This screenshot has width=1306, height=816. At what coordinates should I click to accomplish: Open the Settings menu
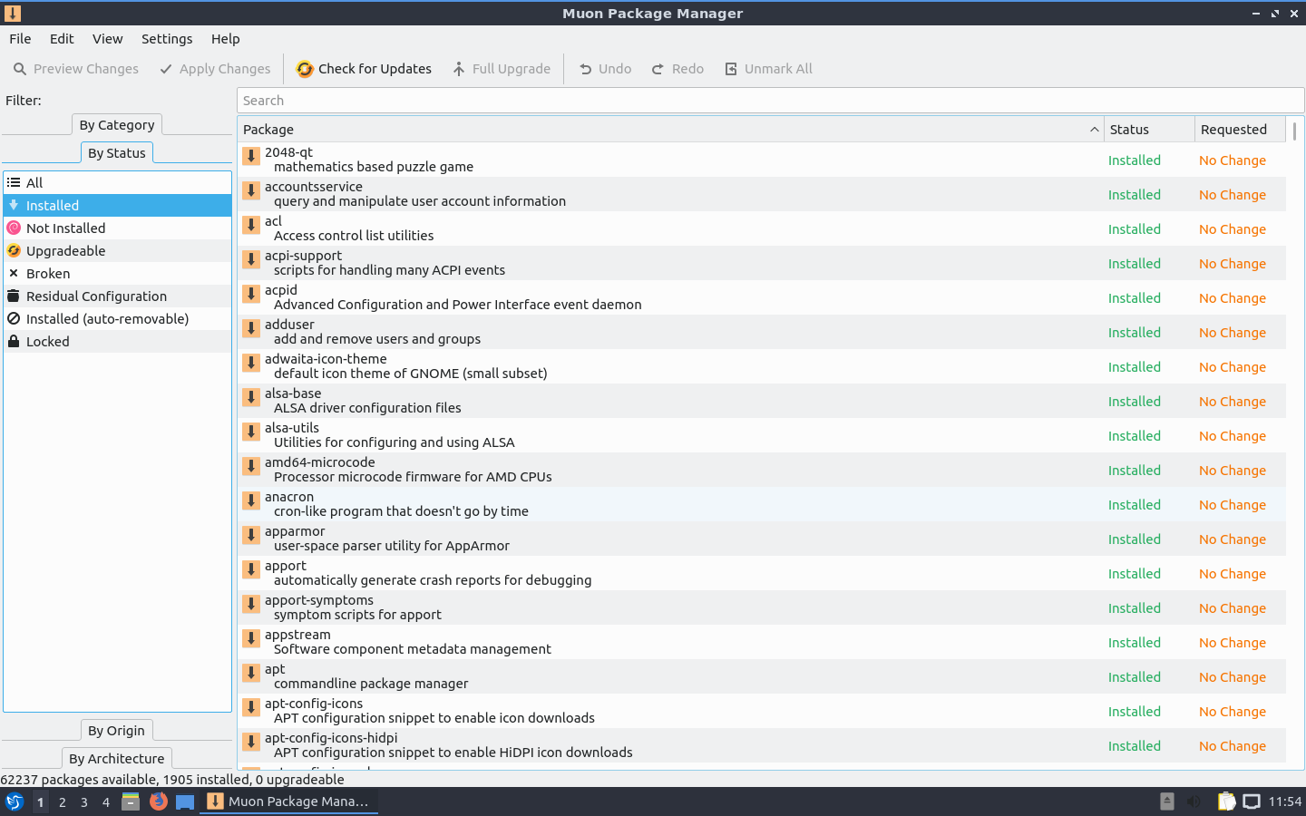tap(167, 39)
